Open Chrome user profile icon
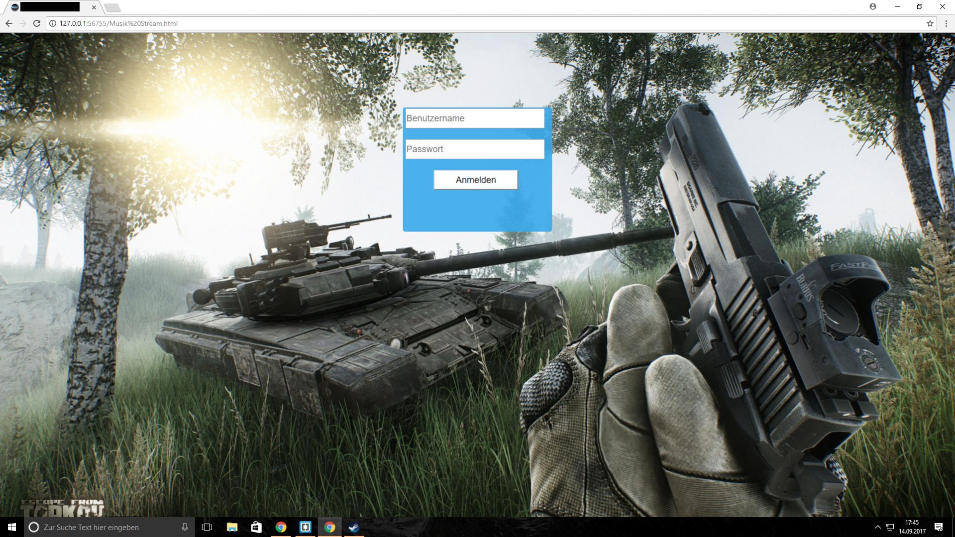 (x=873, y=6)
